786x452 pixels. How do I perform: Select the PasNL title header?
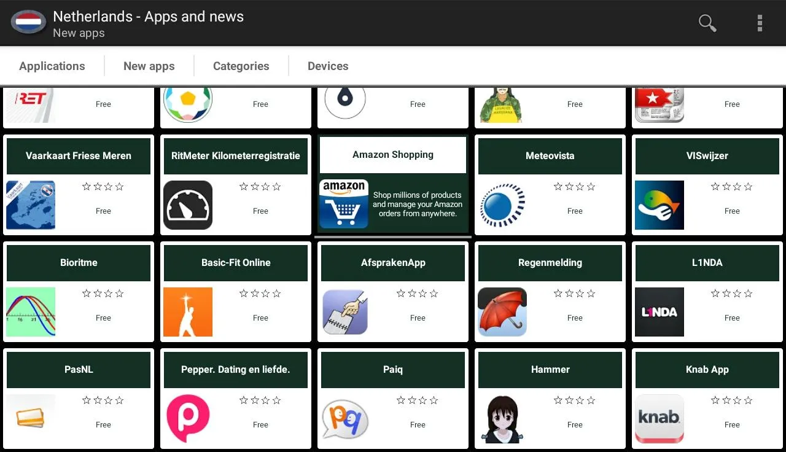pos(79,370)
